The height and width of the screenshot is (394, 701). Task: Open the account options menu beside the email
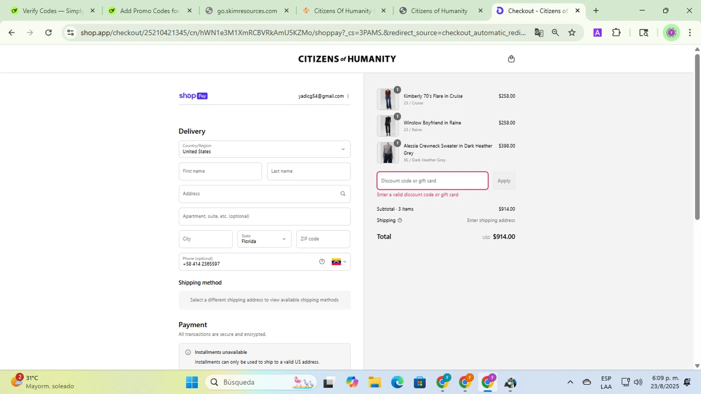tap(348, 96)
